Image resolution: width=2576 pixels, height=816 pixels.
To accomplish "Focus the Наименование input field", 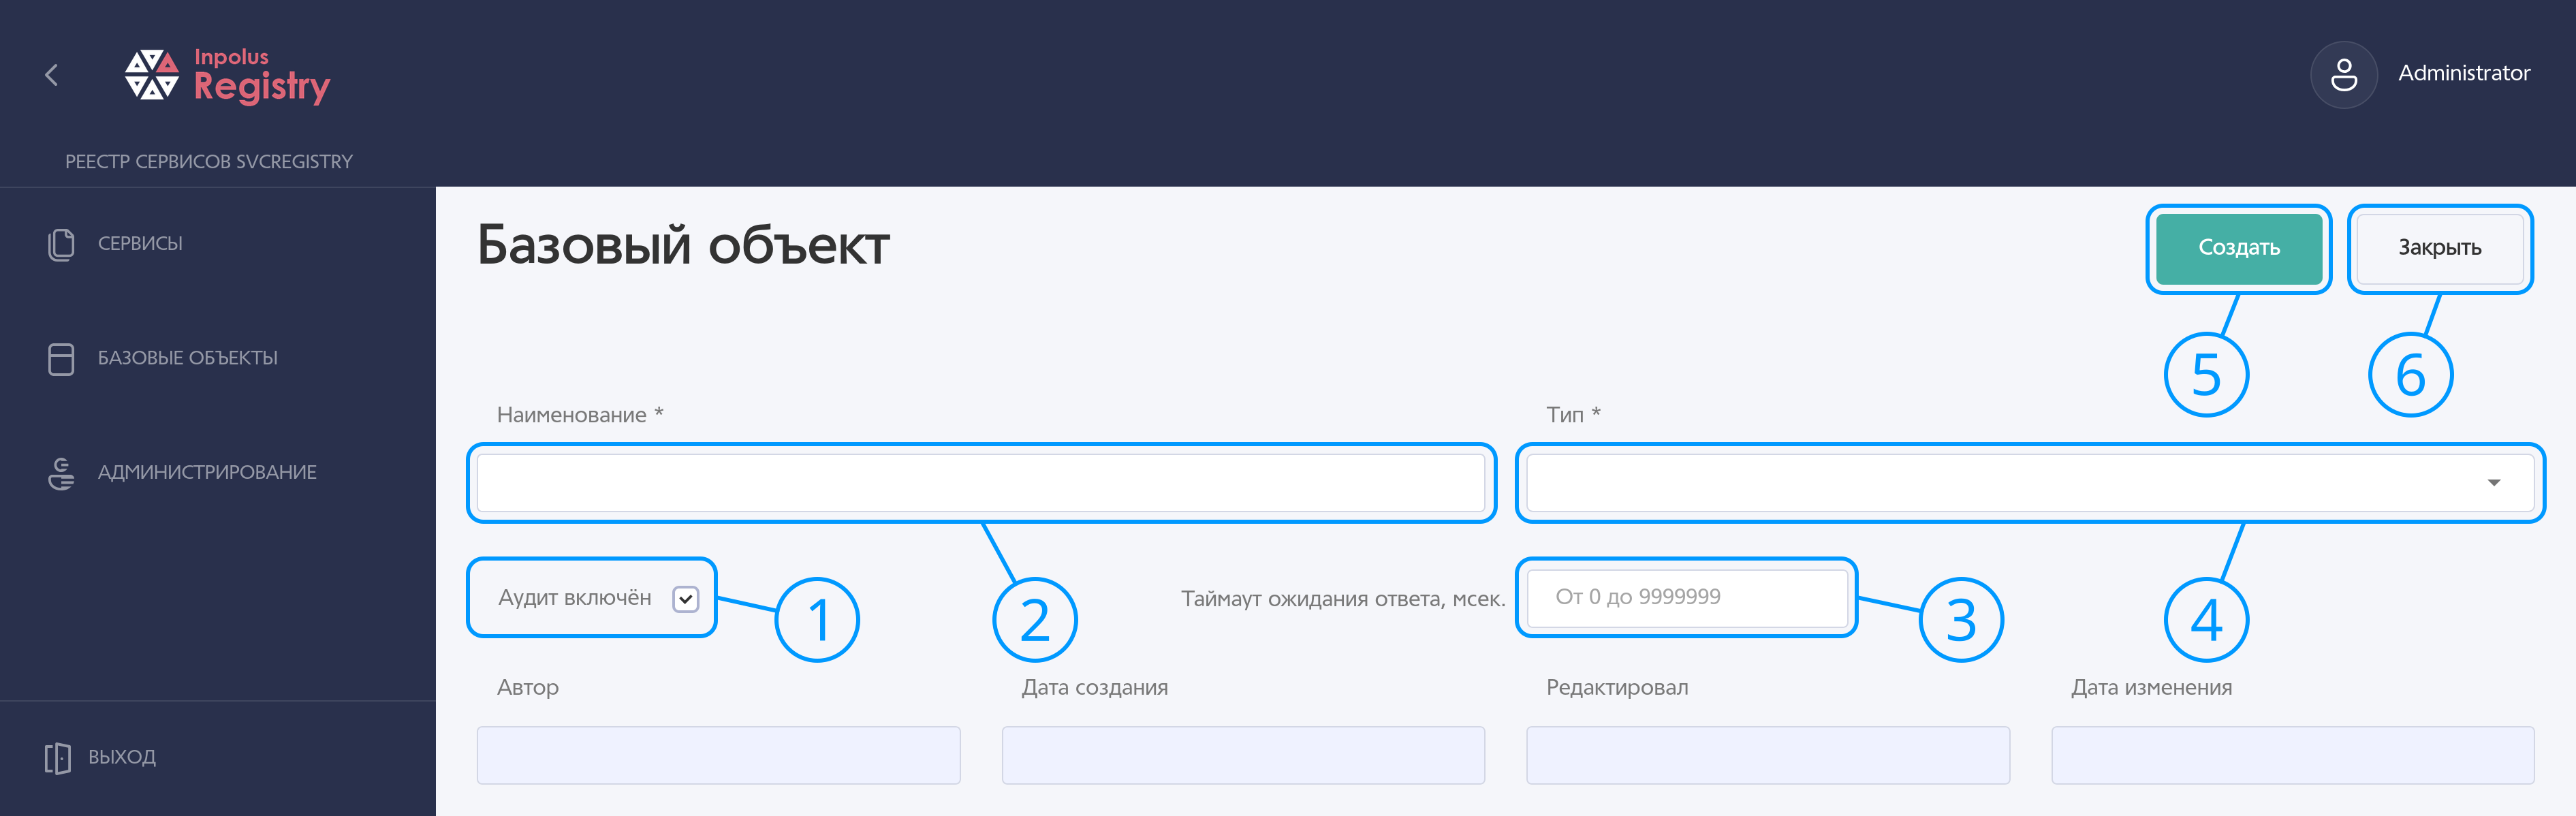I will [x=980, y=483].
